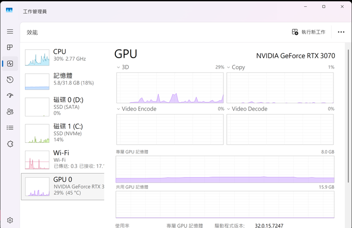Click the 5.8/31.8 GB (18%) text
This screenshot has height=228, width=352.
74,83
